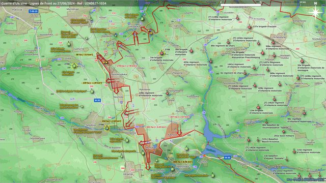Click the 433e régiment red diamond marker
326x183 pixels.
[211, 62]
